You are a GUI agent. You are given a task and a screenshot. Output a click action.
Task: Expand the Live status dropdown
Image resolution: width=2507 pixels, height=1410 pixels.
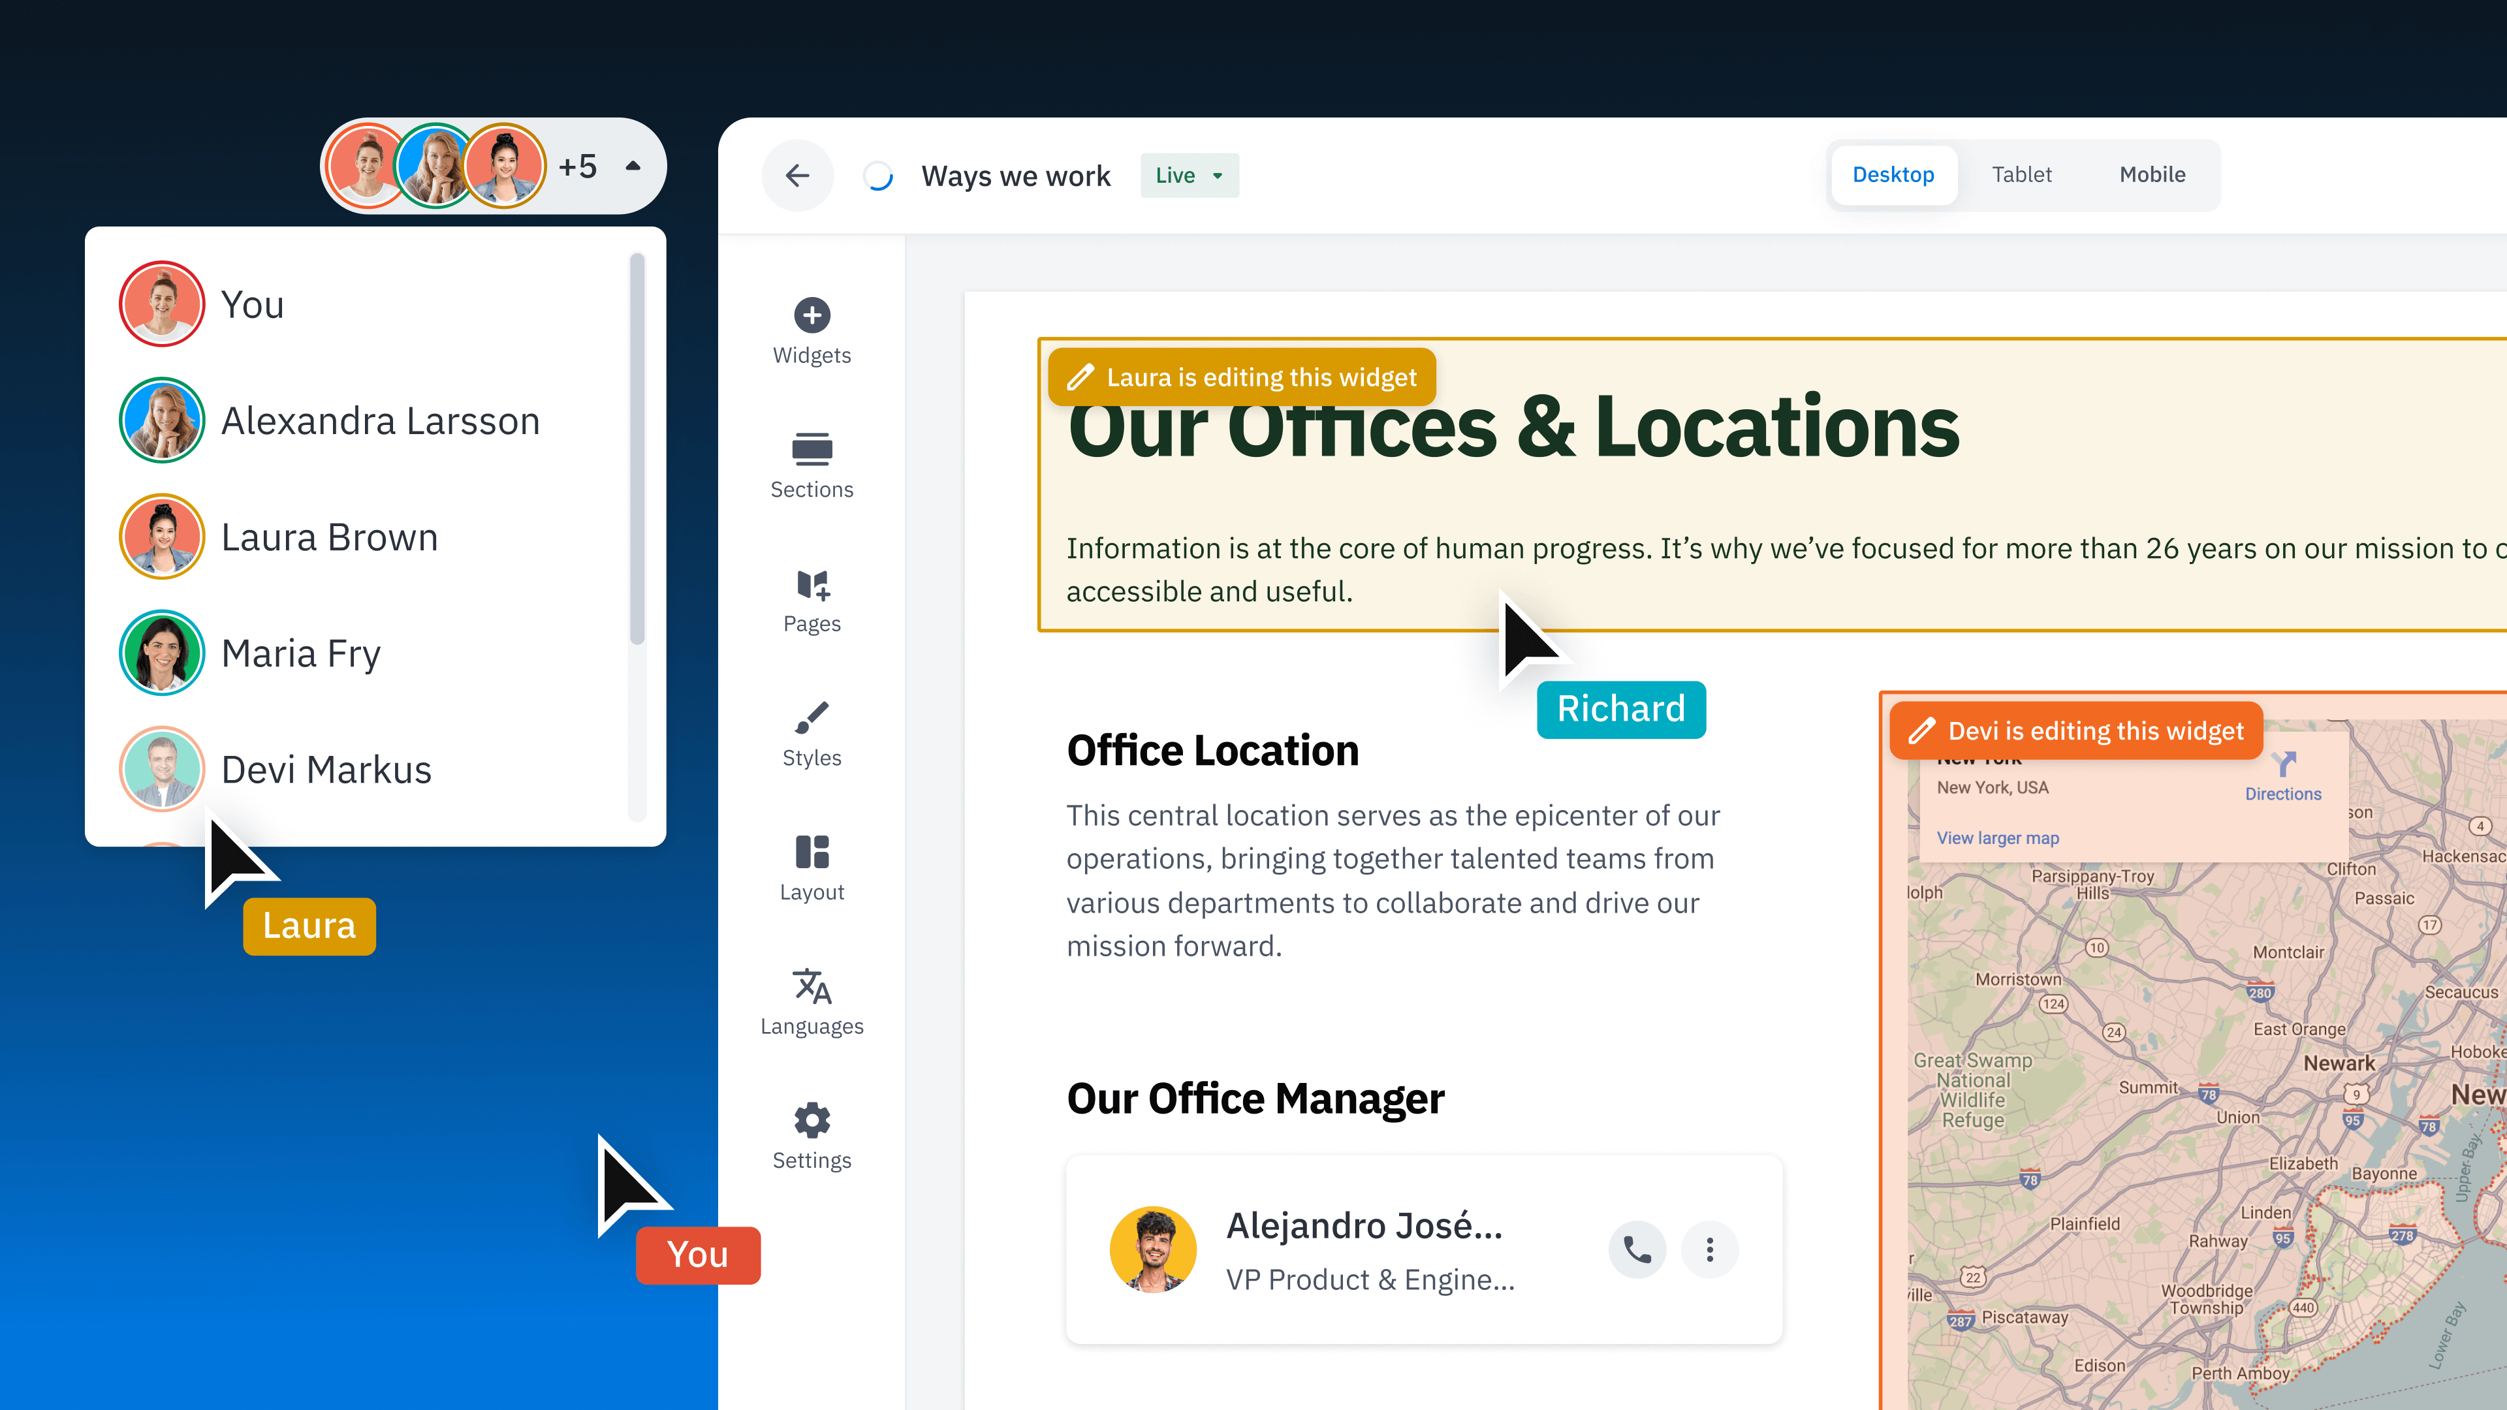(1190, 175)
